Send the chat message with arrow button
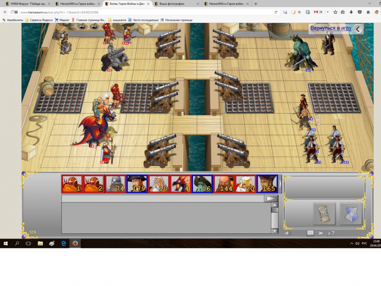Image resolution: width=381 pixels, height=286 pixels. coord(271,199)
